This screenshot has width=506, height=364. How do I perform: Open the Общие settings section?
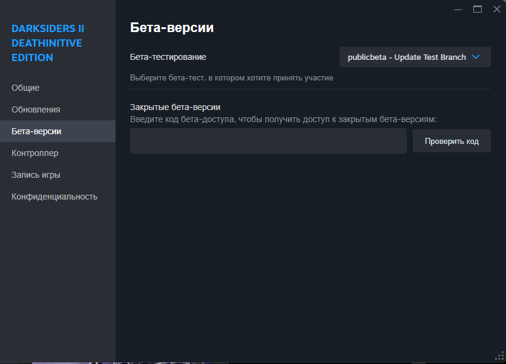(57, 88)
